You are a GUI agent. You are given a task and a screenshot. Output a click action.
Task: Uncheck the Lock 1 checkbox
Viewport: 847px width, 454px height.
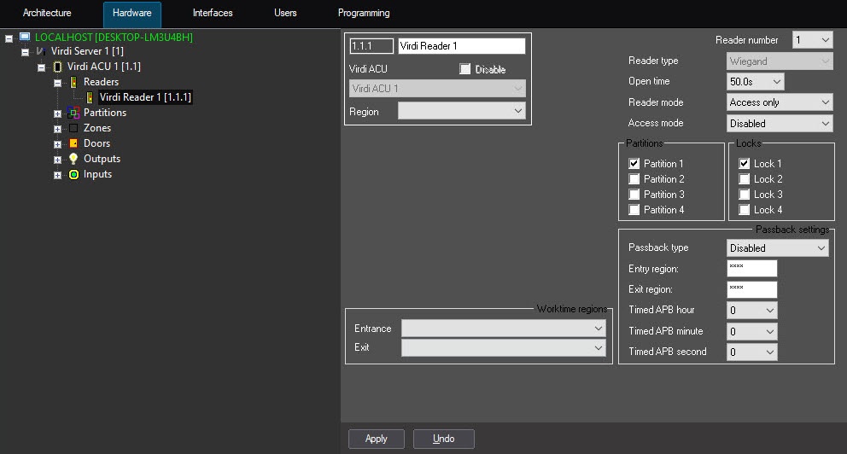(744, 164)
